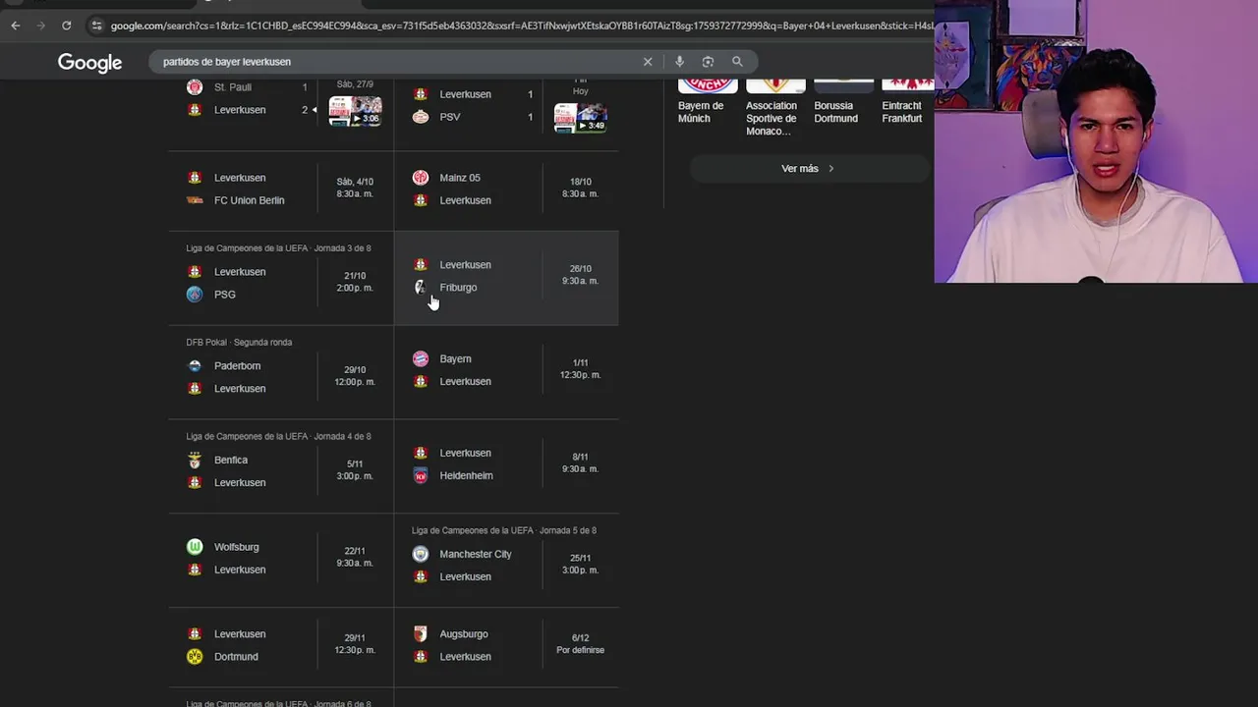
Task: Click the '25/11 3:00 p. m.' kickoff time
Action: (580, 565)
